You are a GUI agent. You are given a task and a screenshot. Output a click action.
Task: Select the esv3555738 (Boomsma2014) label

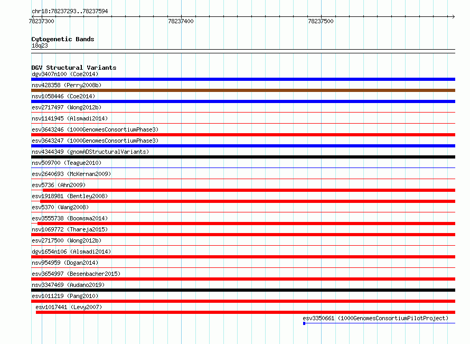pyautogui.click(x=70, y=218)
